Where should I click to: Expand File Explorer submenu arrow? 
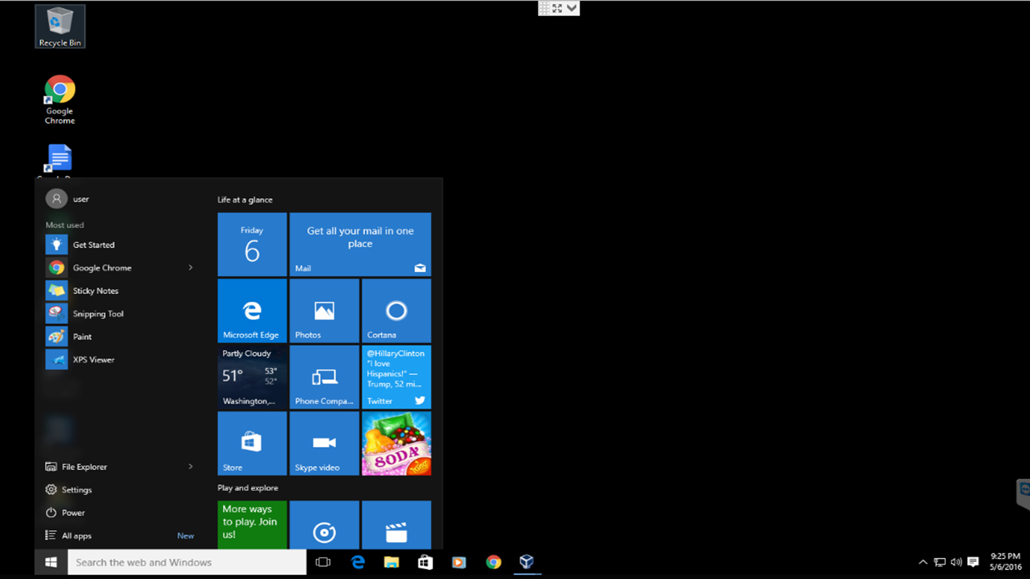click(190, 466)
